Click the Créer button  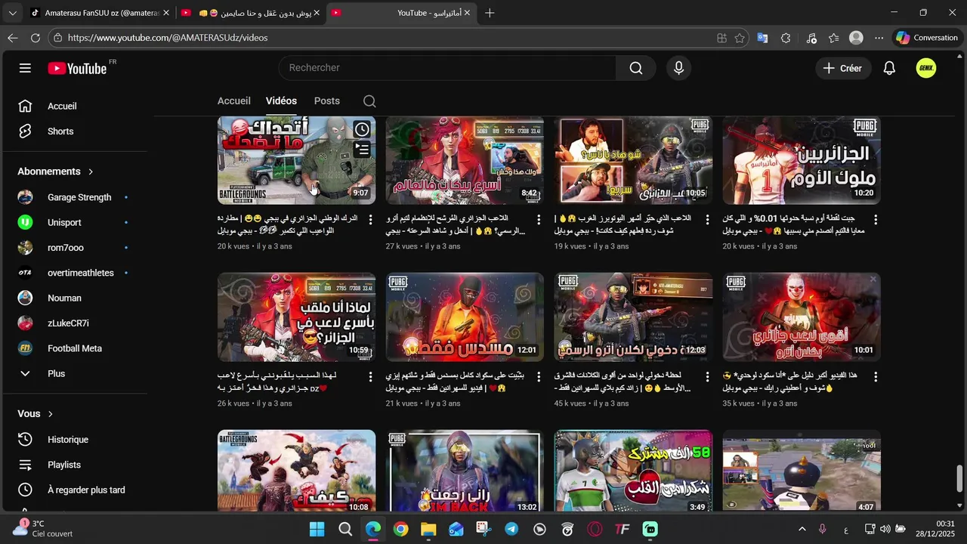point(842,68)
